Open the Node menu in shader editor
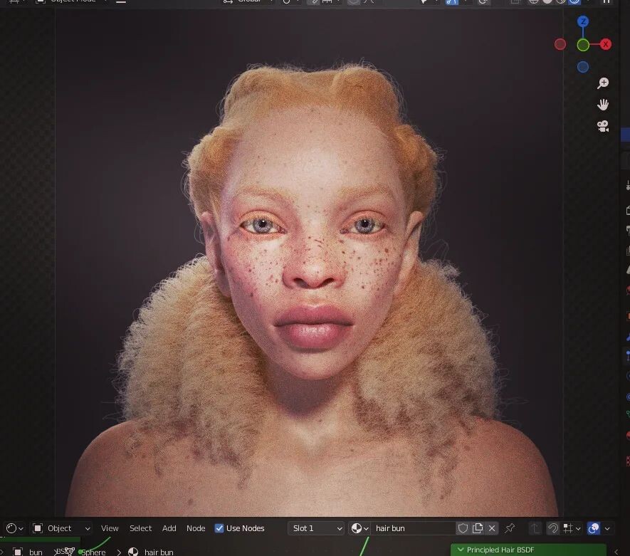Screen dimensions: 630x556 tap(196, 528)
